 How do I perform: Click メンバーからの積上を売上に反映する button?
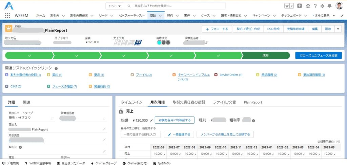tap(225, 134)
